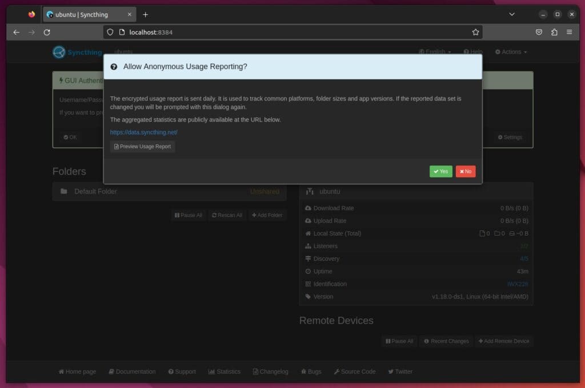585x388 pixels.
Task: Click the Firefox back arrow
Action: point(17,33)
